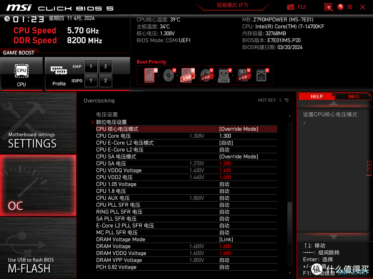Click the system clock icon
Image resolution: width=373 pixels, height=279 pixels.
click(7, 19)
